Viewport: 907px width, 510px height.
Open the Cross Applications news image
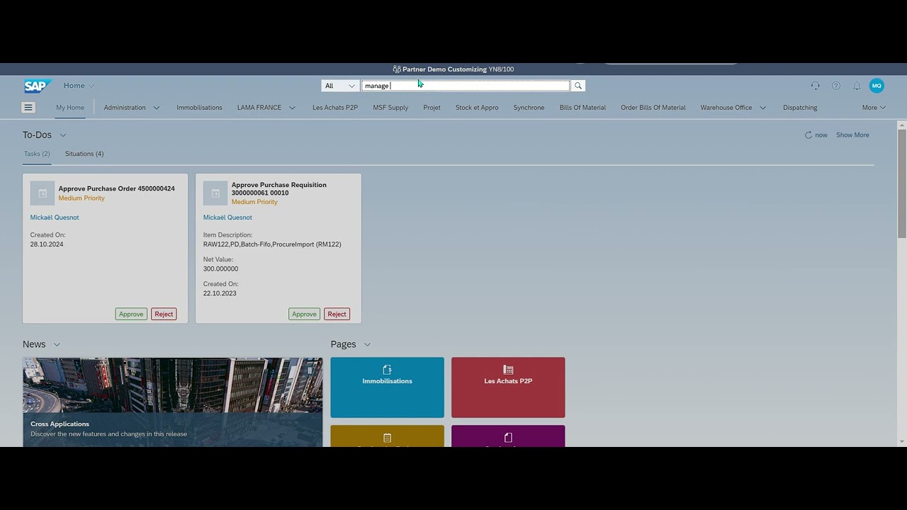(172, 402)
